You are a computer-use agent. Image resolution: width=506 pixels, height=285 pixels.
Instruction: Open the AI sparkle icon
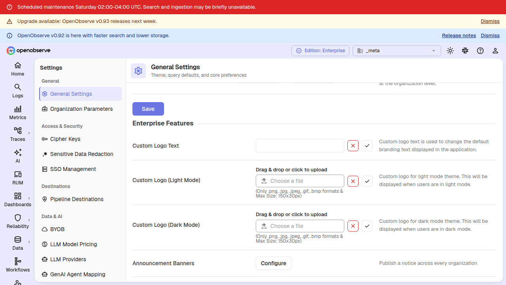pyautogui.click(x=18, y=152)
